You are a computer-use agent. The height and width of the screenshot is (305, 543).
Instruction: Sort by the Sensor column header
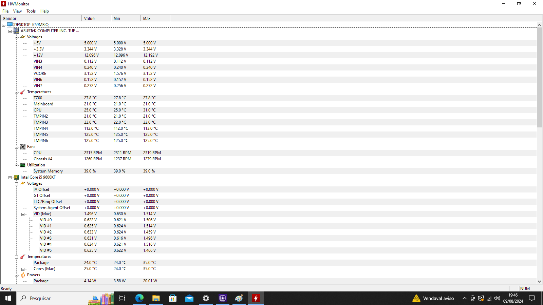[x=41, y=18]
